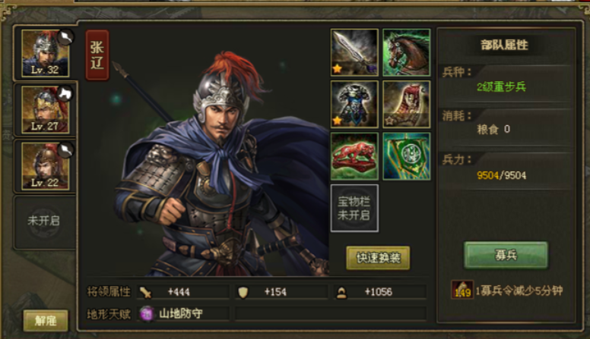Select the Lv. 32 general portrait
This screenshot has width=590, height=339.
point(45,53)
